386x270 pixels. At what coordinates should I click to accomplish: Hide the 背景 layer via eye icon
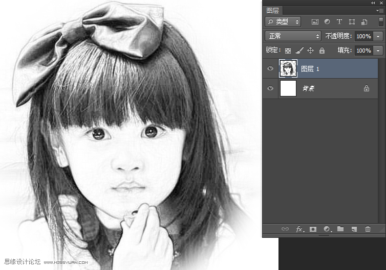click(x=270, y=88)
